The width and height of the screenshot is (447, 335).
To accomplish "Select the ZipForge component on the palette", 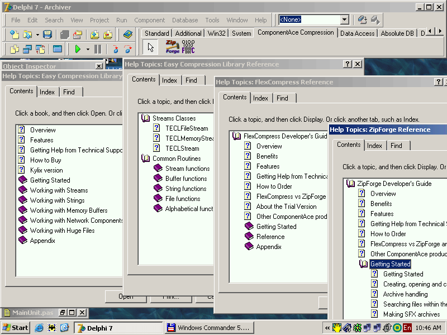I will (x=173, y=46).
